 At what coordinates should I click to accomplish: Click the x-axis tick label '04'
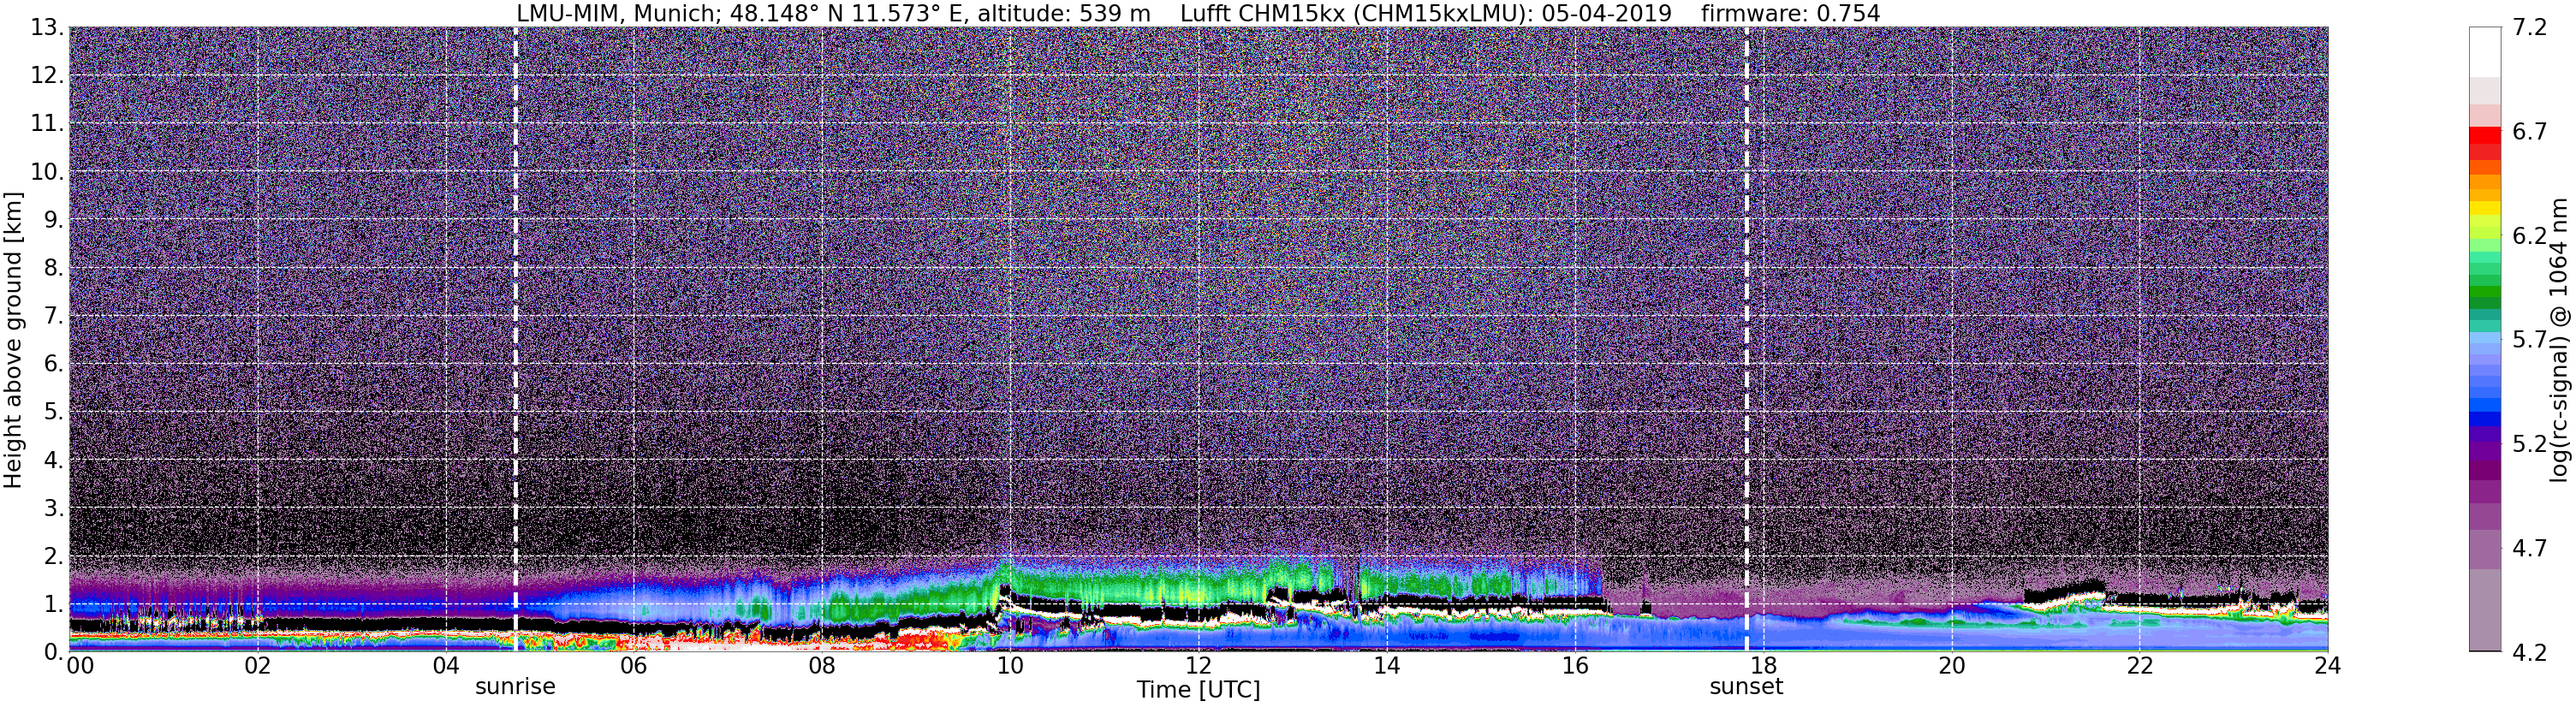(x=446, y=665)
